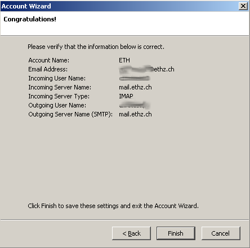Click the Outgoing Server Name (SMTP) label
The width and height of the screenshot is (250, 248).
pyautogui.click(x=70, y=114)
